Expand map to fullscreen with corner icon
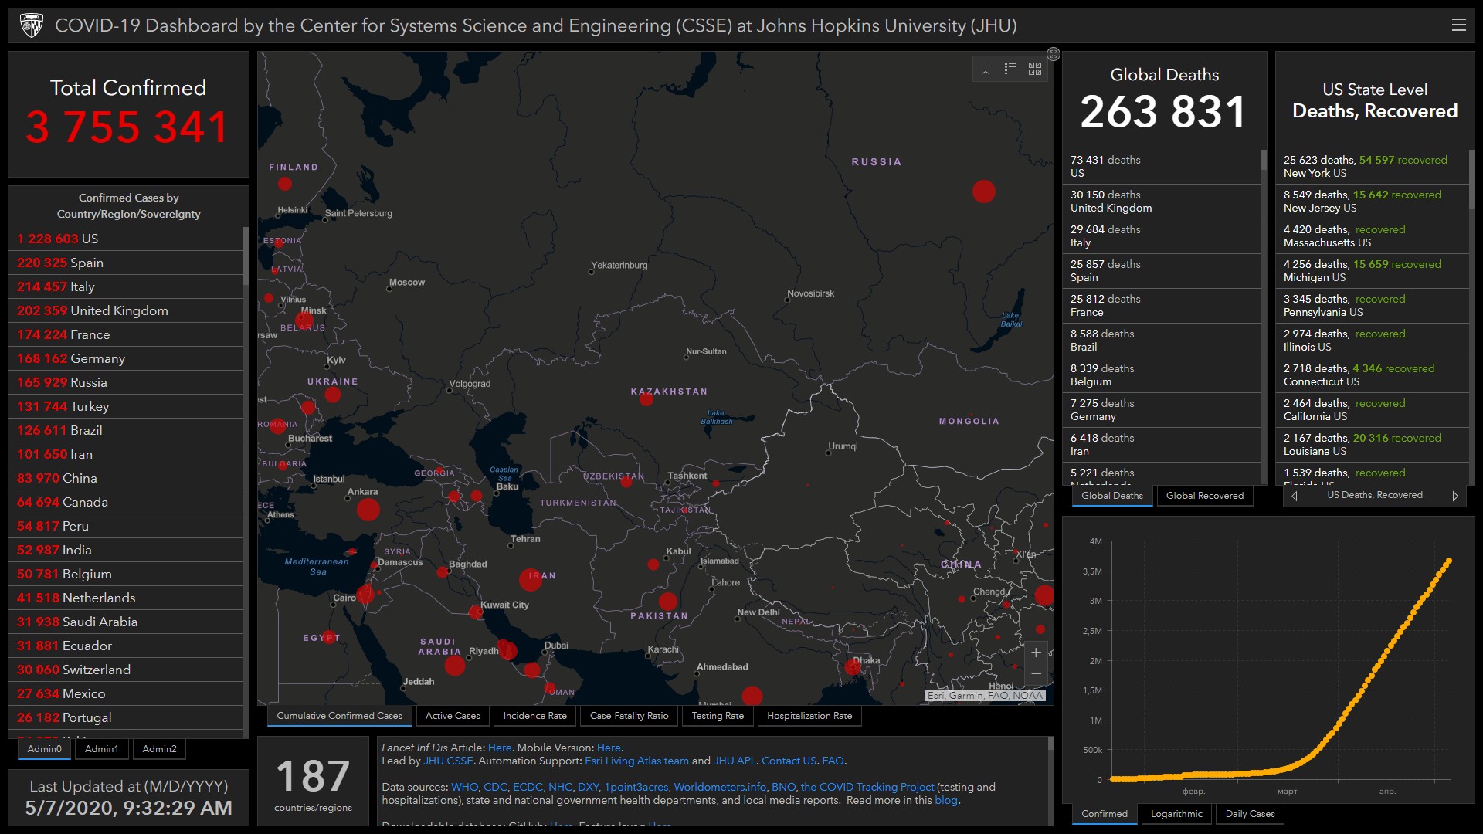Viewport: 1483px width, 834px height. [1054, 54]
